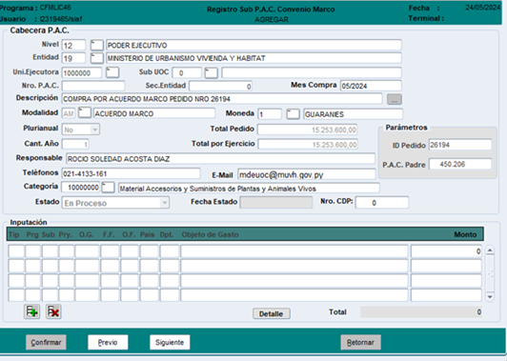Open lookup button next to Modalidad field
Viewport: 507px width, 361px height.
coord(85,112)
